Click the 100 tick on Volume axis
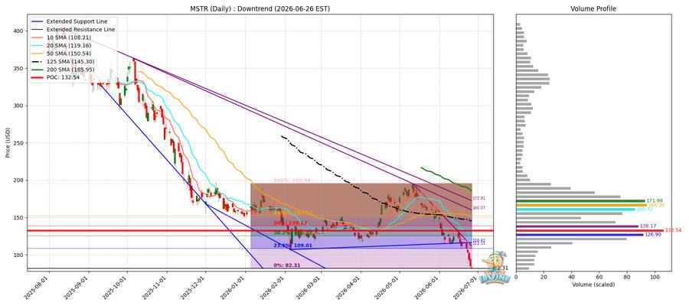 tap(655, 277)
